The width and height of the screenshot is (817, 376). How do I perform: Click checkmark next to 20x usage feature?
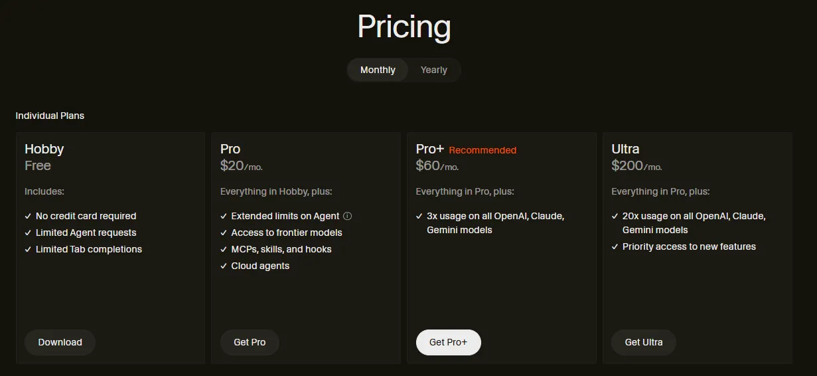pyautogui.click(x=615, y=216)
